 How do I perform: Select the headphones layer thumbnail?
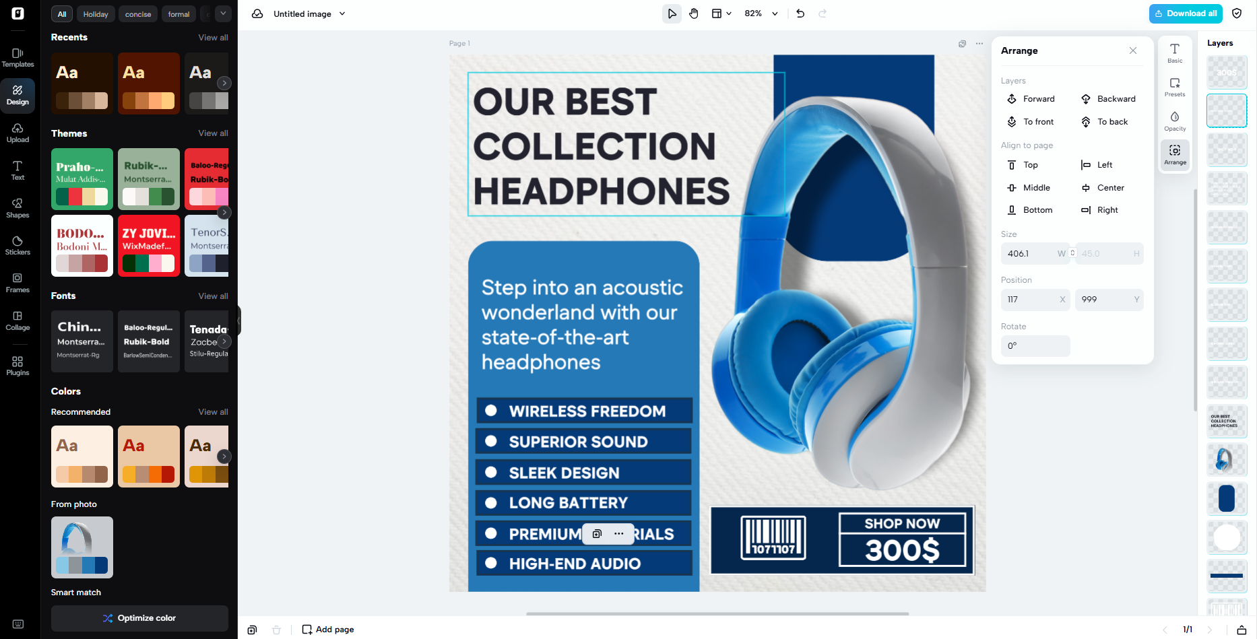(x=1226, y=460)
